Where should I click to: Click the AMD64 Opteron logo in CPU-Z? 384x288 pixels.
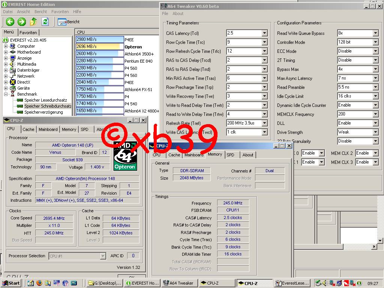point(125,156)
